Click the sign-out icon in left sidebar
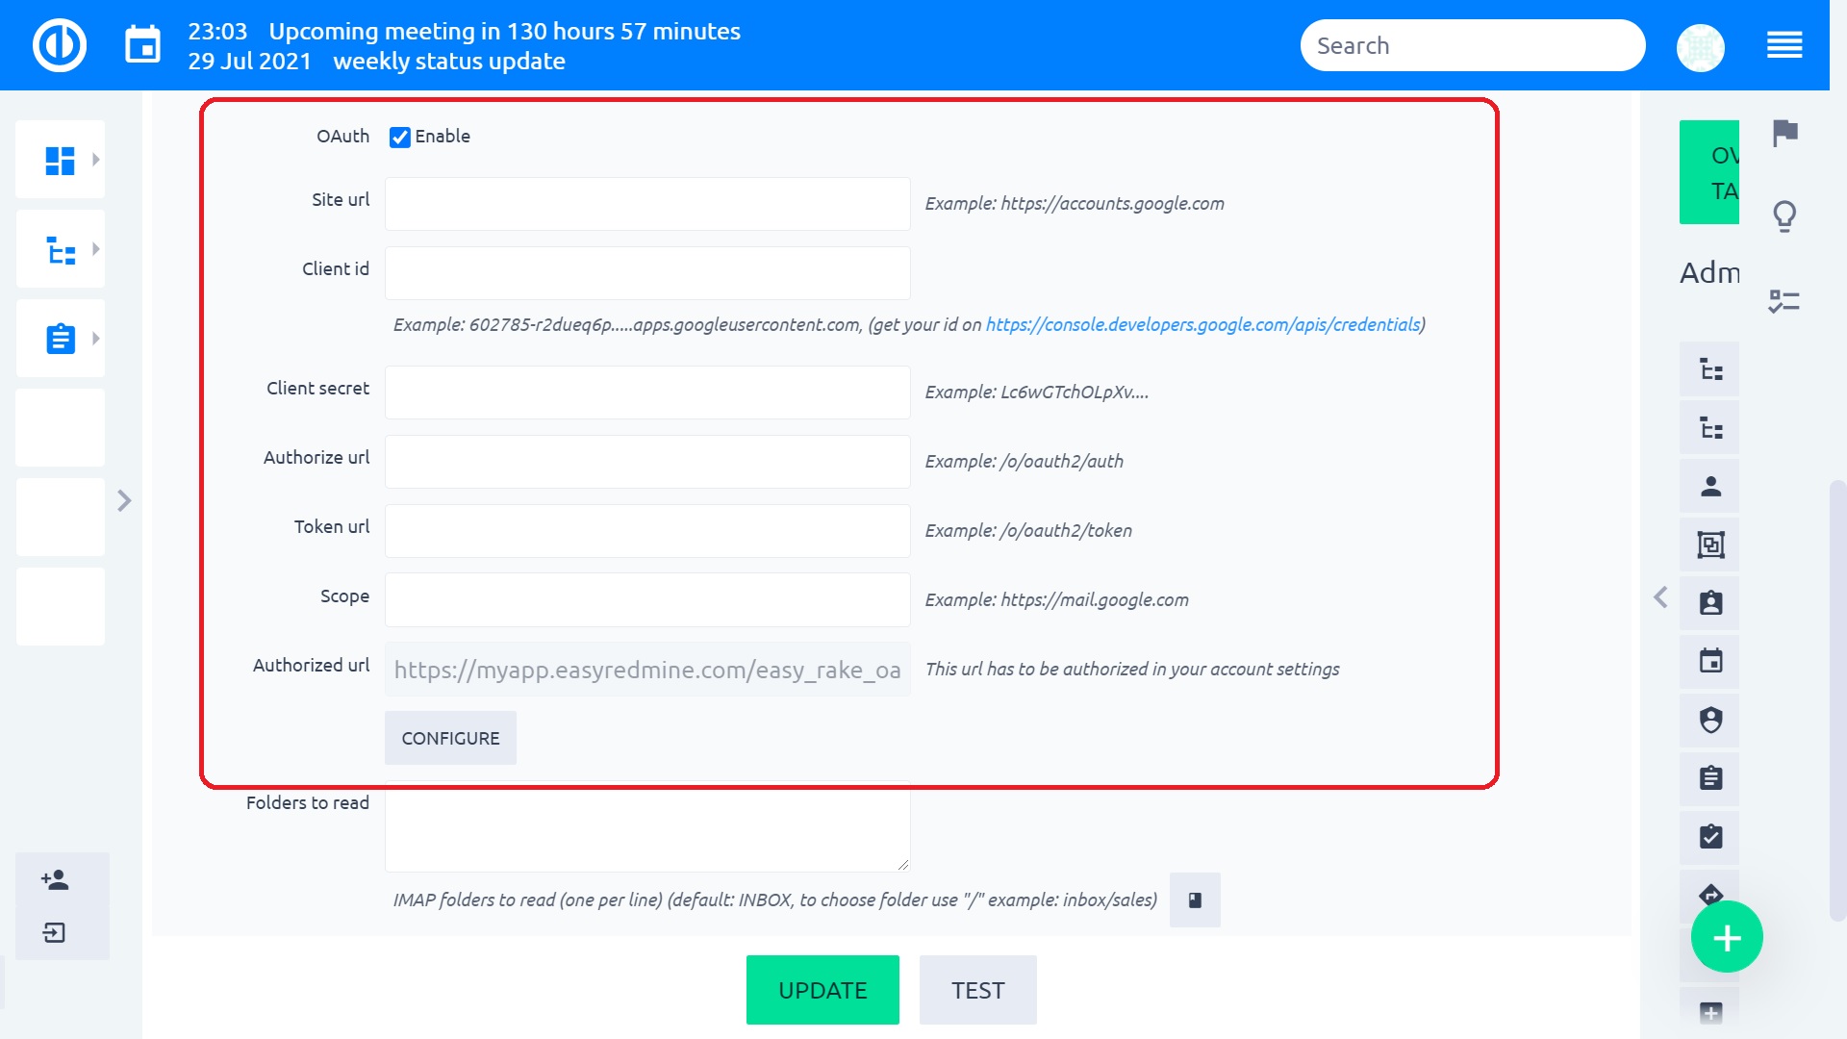 (55, 932)
